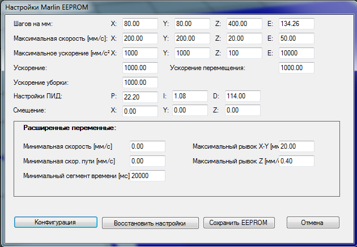This screenshot has width=357, height=247.
Task: Select the PID D value field 114.00
Action: pos(243,96)
